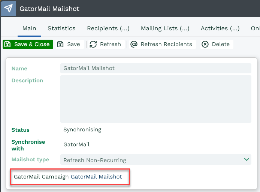Image resolution: width=260 pixels, height=192 pixels.
Task: Click the Delete button label
Action: [221, 44]
